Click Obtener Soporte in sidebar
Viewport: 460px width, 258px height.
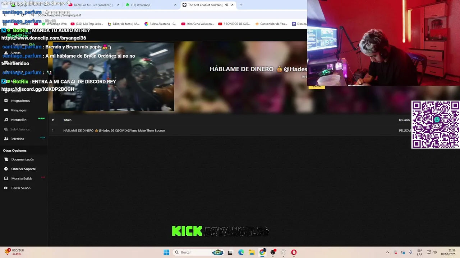click(x=23, y=169)
